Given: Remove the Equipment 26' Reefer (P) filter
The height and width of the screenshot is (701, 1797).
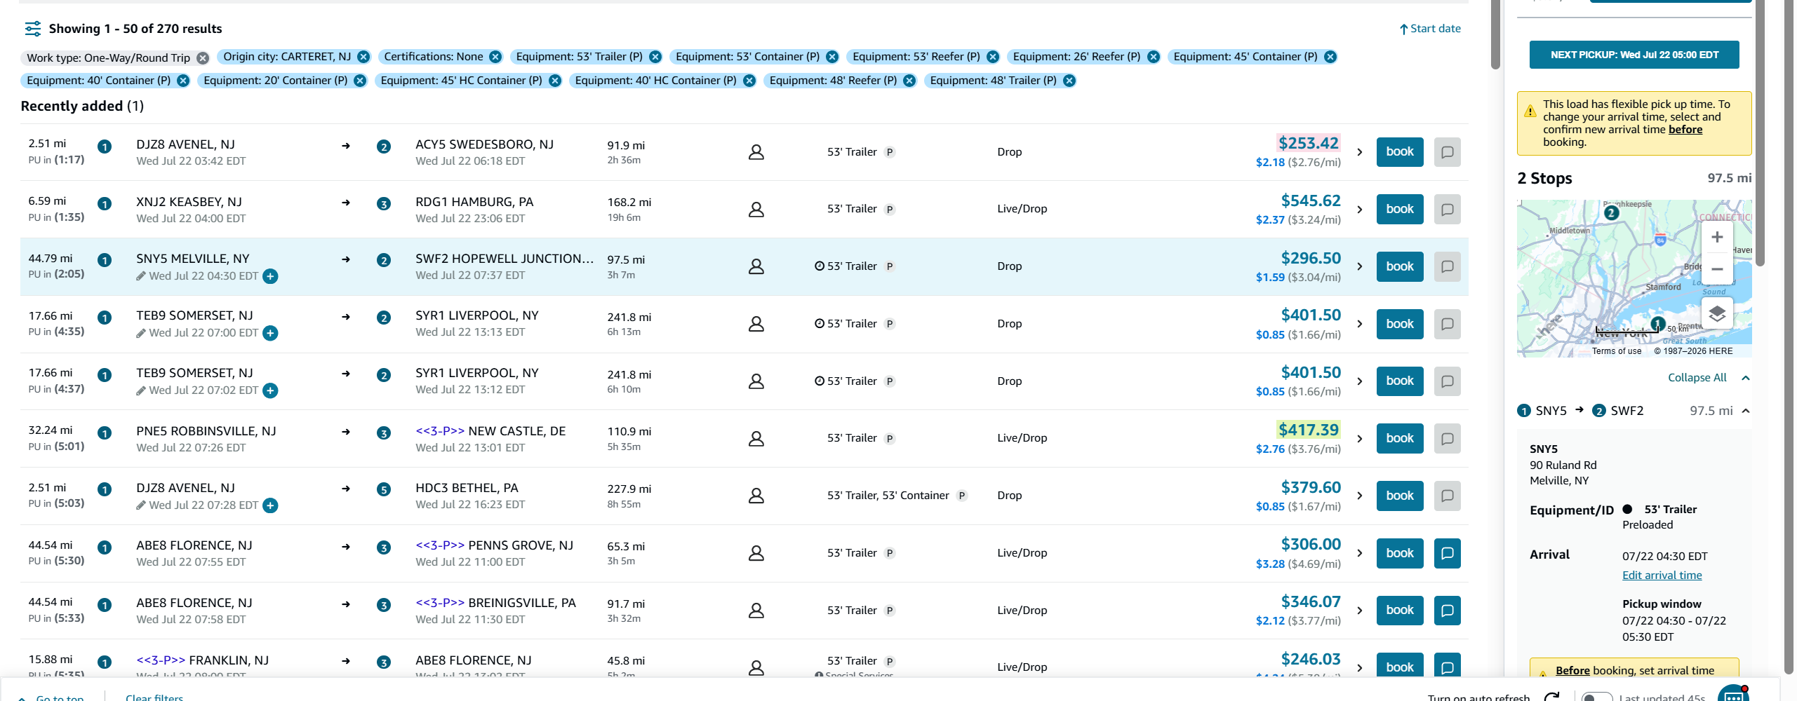Looking at the screenshot, I should tap(1154, 57).
